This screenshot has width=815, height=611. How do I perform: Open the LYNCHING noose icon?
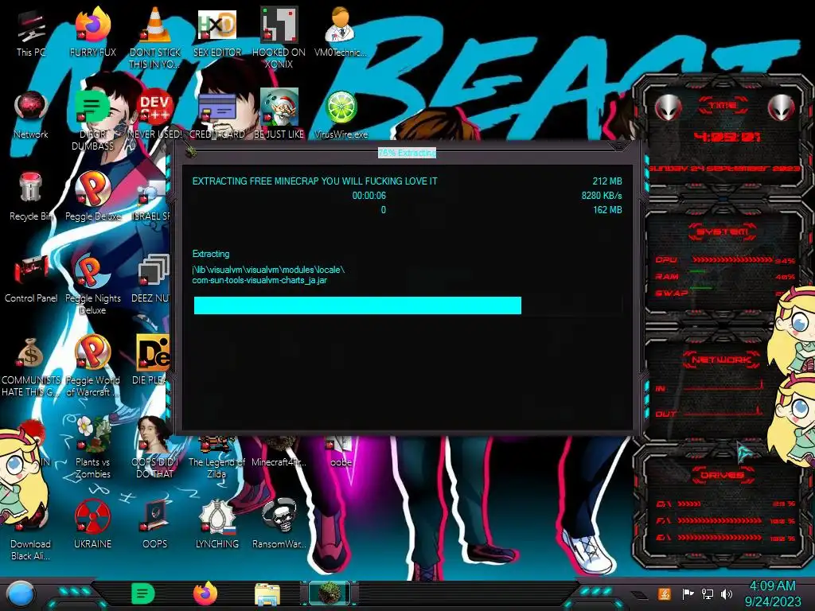tap(217, 517)
